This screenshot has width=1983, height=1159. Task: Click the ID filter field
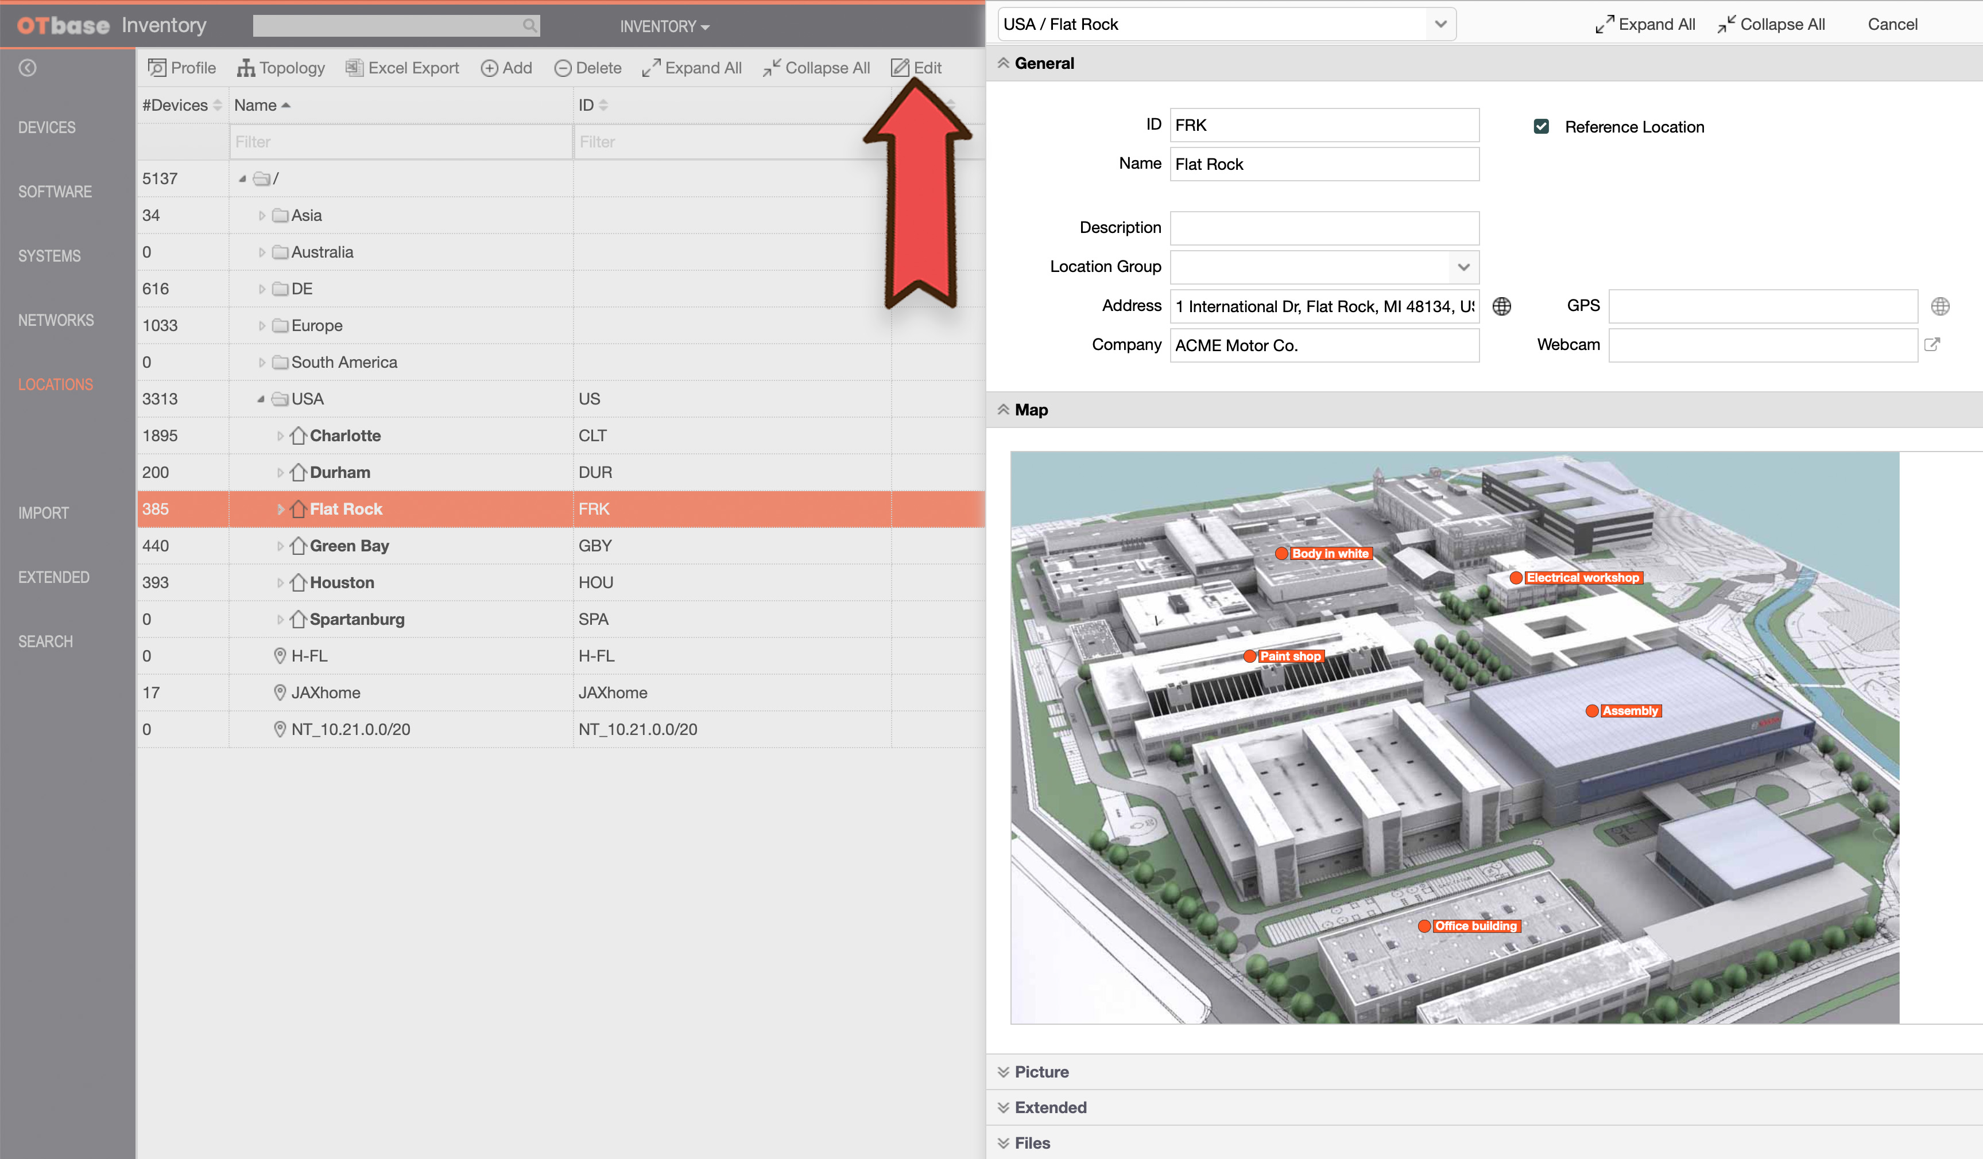(732, 142)
